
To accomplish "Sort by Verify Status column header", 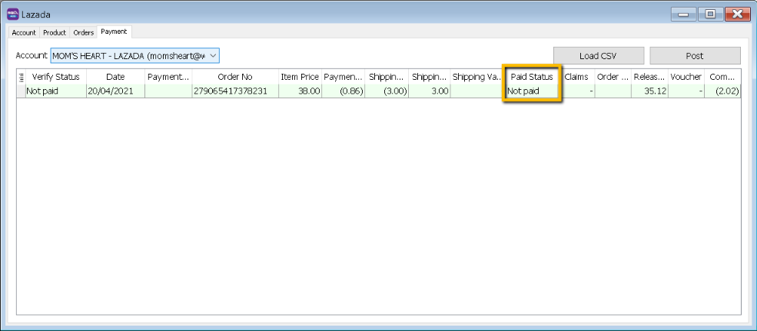I will point(55,77).
